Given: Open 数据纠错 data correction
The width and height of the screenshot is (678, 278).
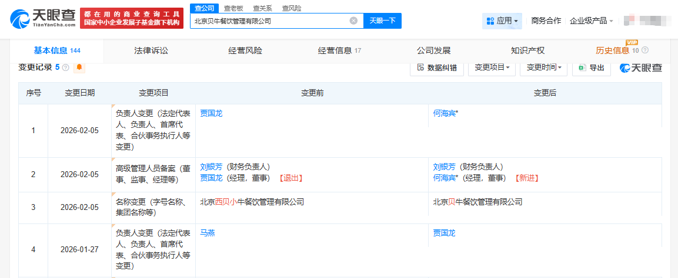Looking at the screenshot, I should [x=437, y=67].
